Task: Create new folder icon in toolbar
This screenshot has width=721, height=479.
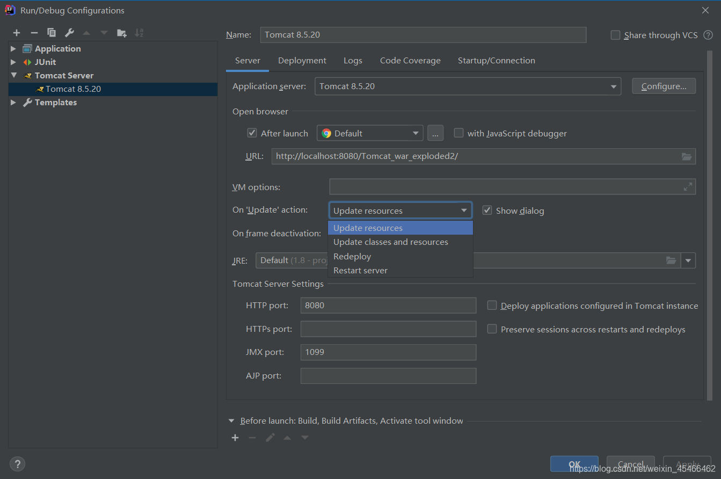Action: coord(122,33)
